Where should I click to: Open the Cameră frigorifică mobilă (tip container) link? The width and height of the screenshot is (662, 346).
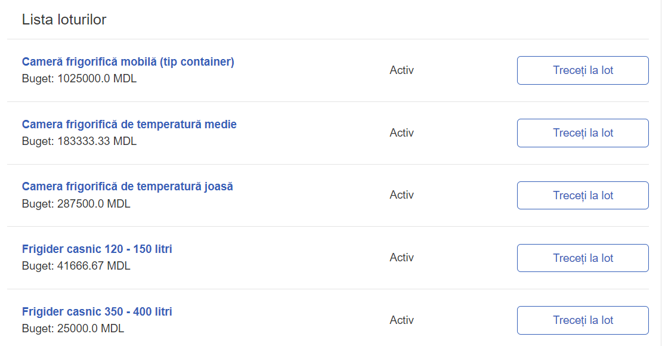tap(128, 61)
